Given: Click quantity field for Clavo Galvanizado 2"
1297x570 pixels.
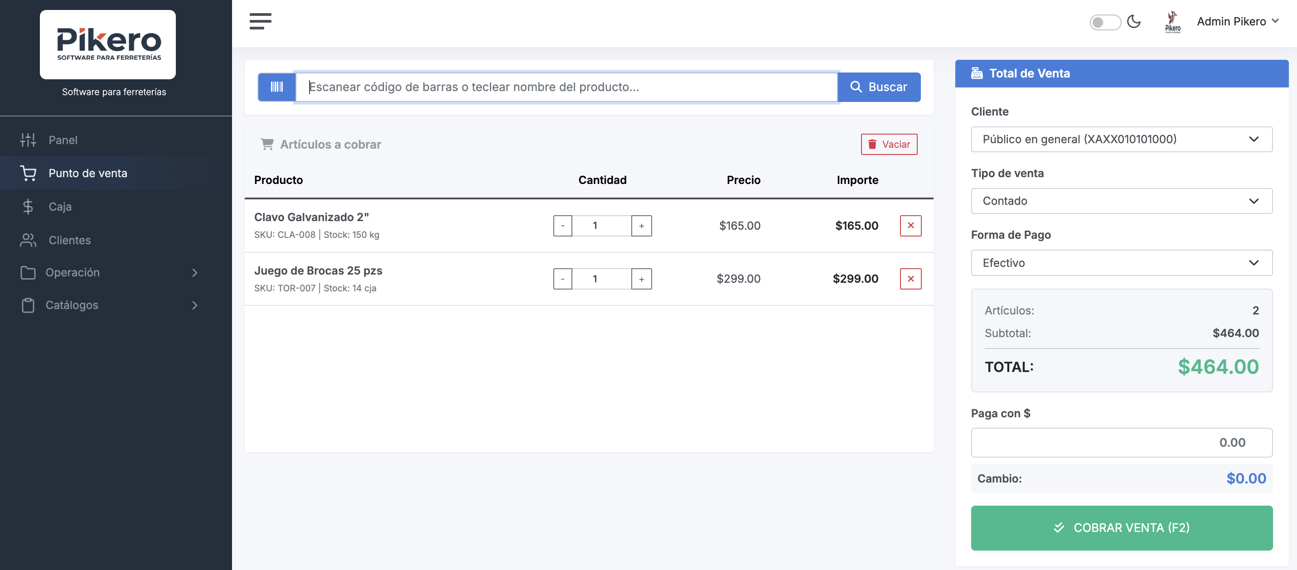Looking at the screenshot, I should point(602,226).
